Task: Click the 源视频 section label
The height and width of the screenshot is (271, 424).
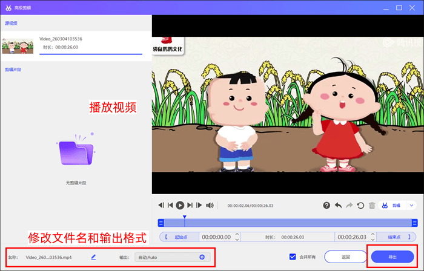Action: point(11,23)
